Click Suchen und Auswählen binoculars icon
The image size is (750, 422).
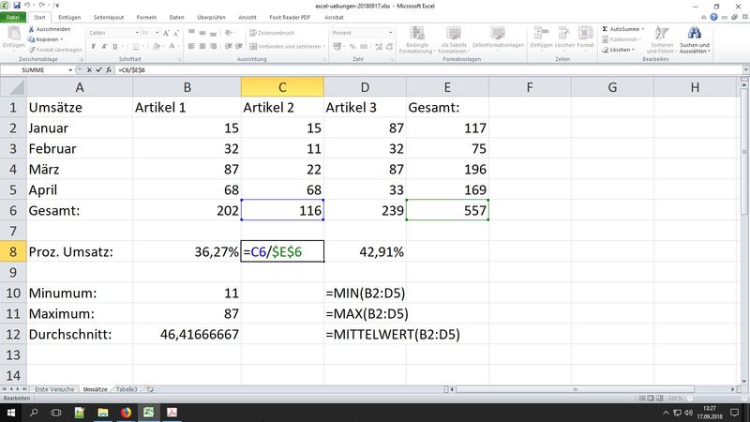[694, 34]
